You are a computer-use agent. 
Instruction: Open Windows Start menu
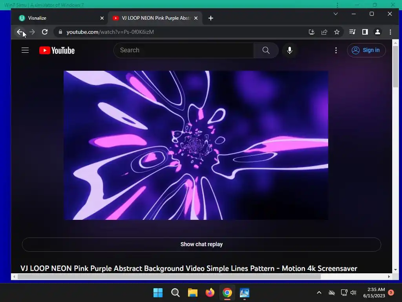158,293
